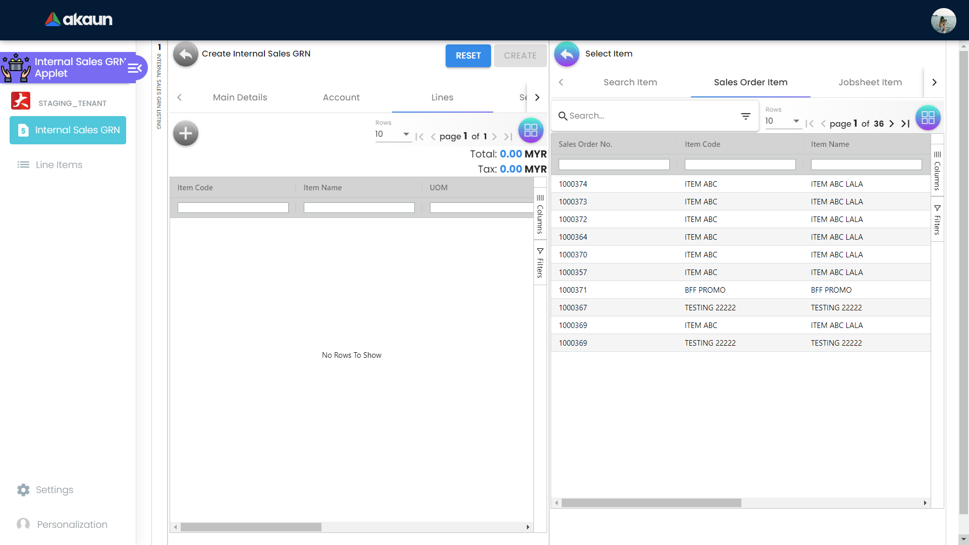
Task: Click blue back arrow beside Select Item
Action: [x=567, y=54]
